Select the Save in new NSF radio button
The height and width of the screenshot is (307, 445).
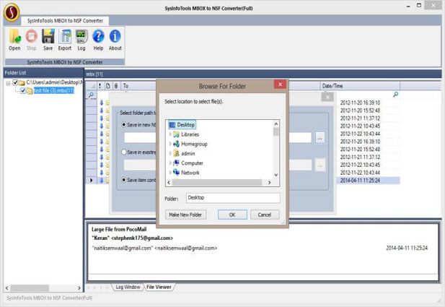[124, 124]
